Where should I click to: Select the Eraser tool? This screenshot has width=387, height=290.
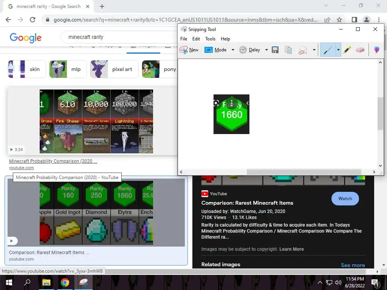[x=360, y=50]
